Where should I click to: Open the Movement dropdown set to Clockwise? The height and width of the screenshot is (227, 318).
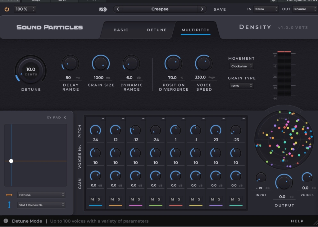tap(242, 66)
